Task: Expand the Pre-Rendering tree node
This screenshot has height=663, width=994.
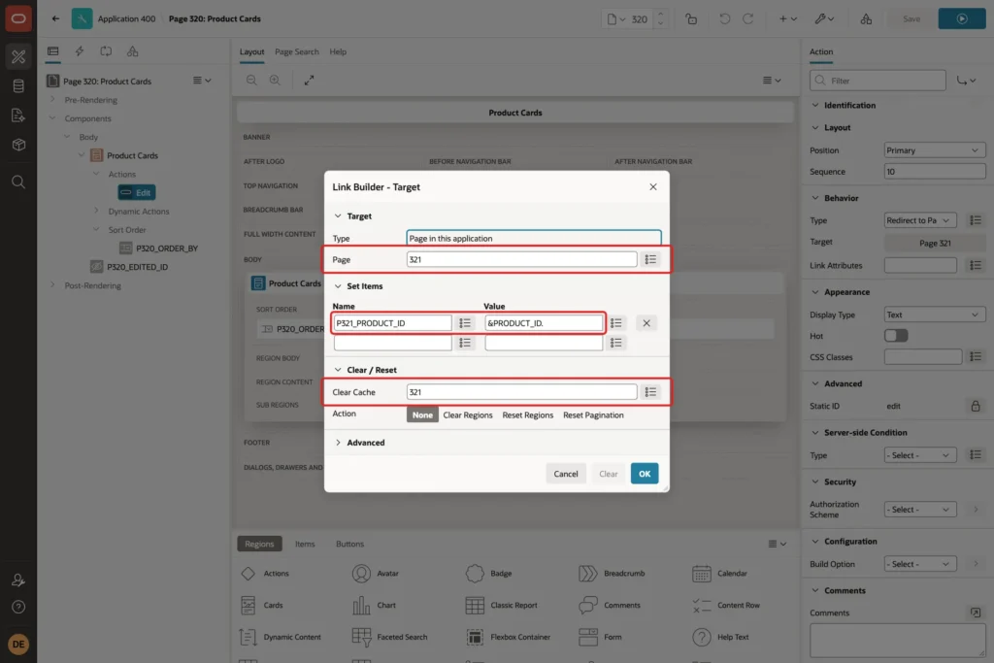Action: [52, 100]
